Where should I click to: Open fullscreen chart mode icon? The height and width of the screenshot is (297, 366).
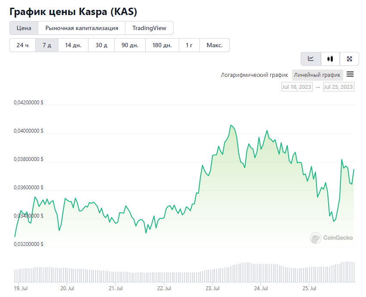(x=349, y=59)
